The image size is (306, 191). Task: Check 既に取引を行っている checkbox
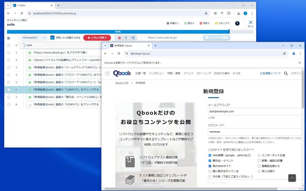coord(210,171)
